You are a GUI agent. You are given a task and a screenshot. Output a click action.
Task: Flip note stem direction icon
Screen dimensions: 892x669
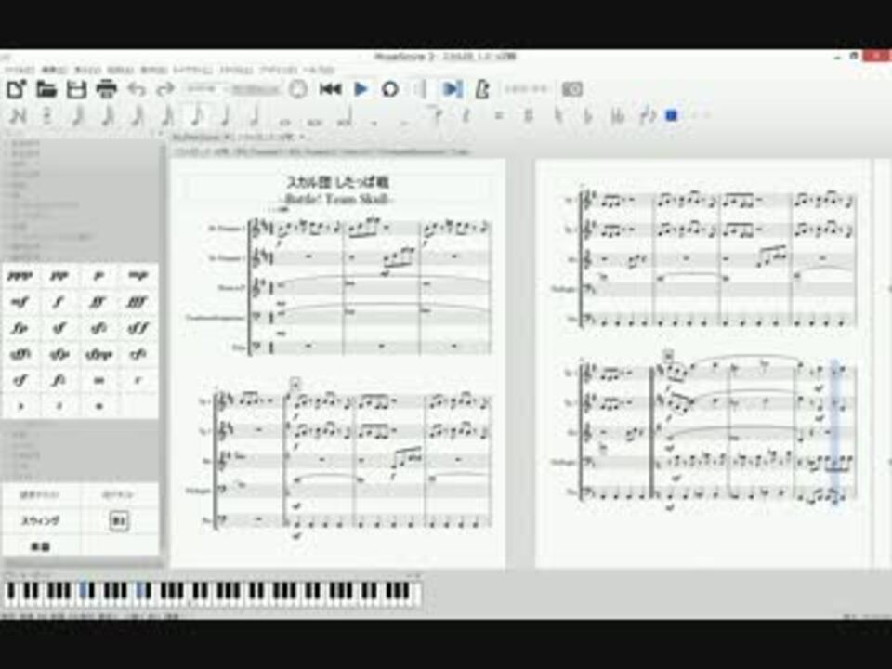[648, 116]
